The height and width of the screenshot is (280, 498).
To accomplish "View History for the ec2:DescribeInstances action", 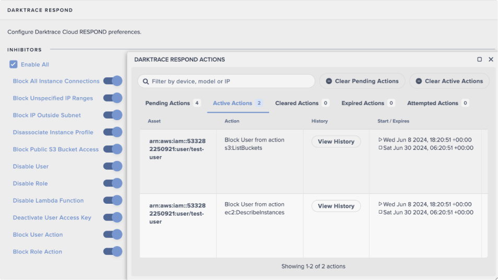I will coord(336,206).
